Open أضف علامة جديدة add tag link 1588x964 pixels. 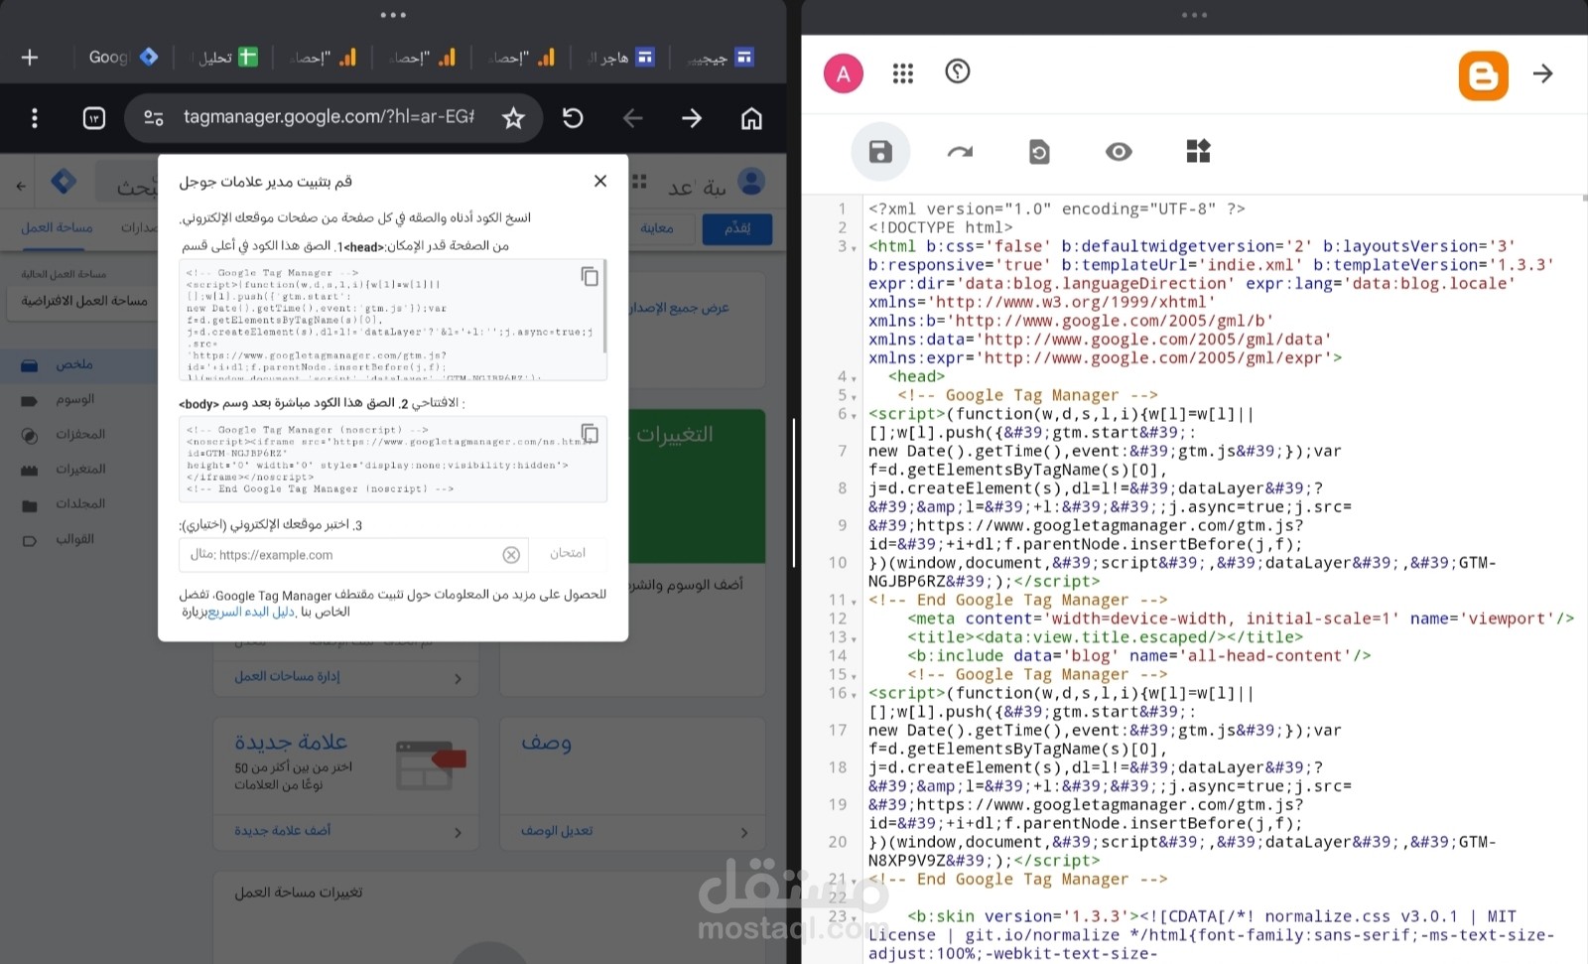(283, 830)
